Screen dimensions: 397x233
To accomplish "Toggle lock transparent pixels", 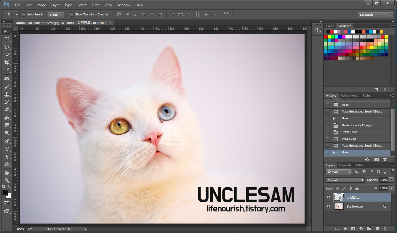I will pos(337,188).
